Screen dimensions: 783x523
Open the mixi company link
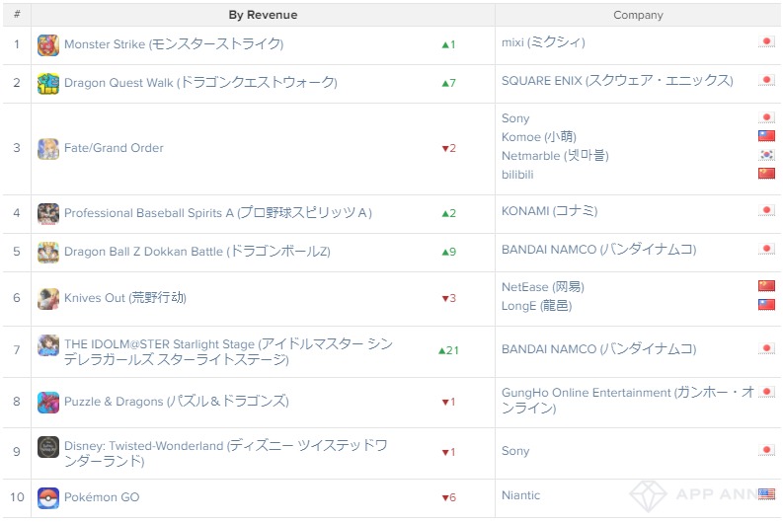coord(543,42)
